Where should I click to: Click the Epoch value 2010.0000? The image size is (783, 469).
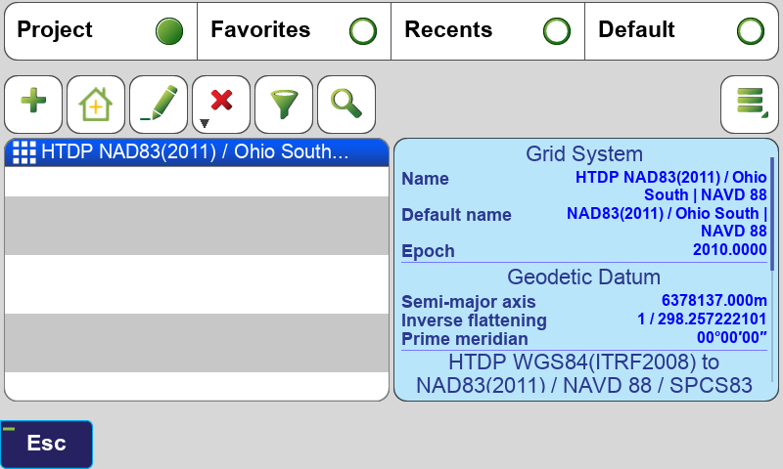coord(729,251)
